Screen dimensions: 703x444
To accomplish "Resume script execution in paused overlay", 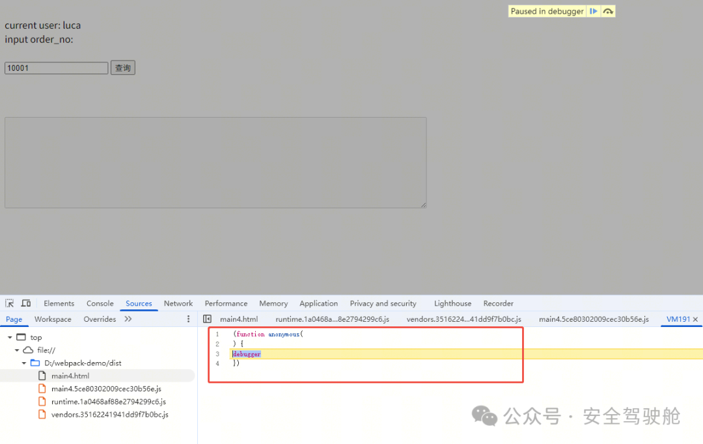I will [x=593, y=11].
